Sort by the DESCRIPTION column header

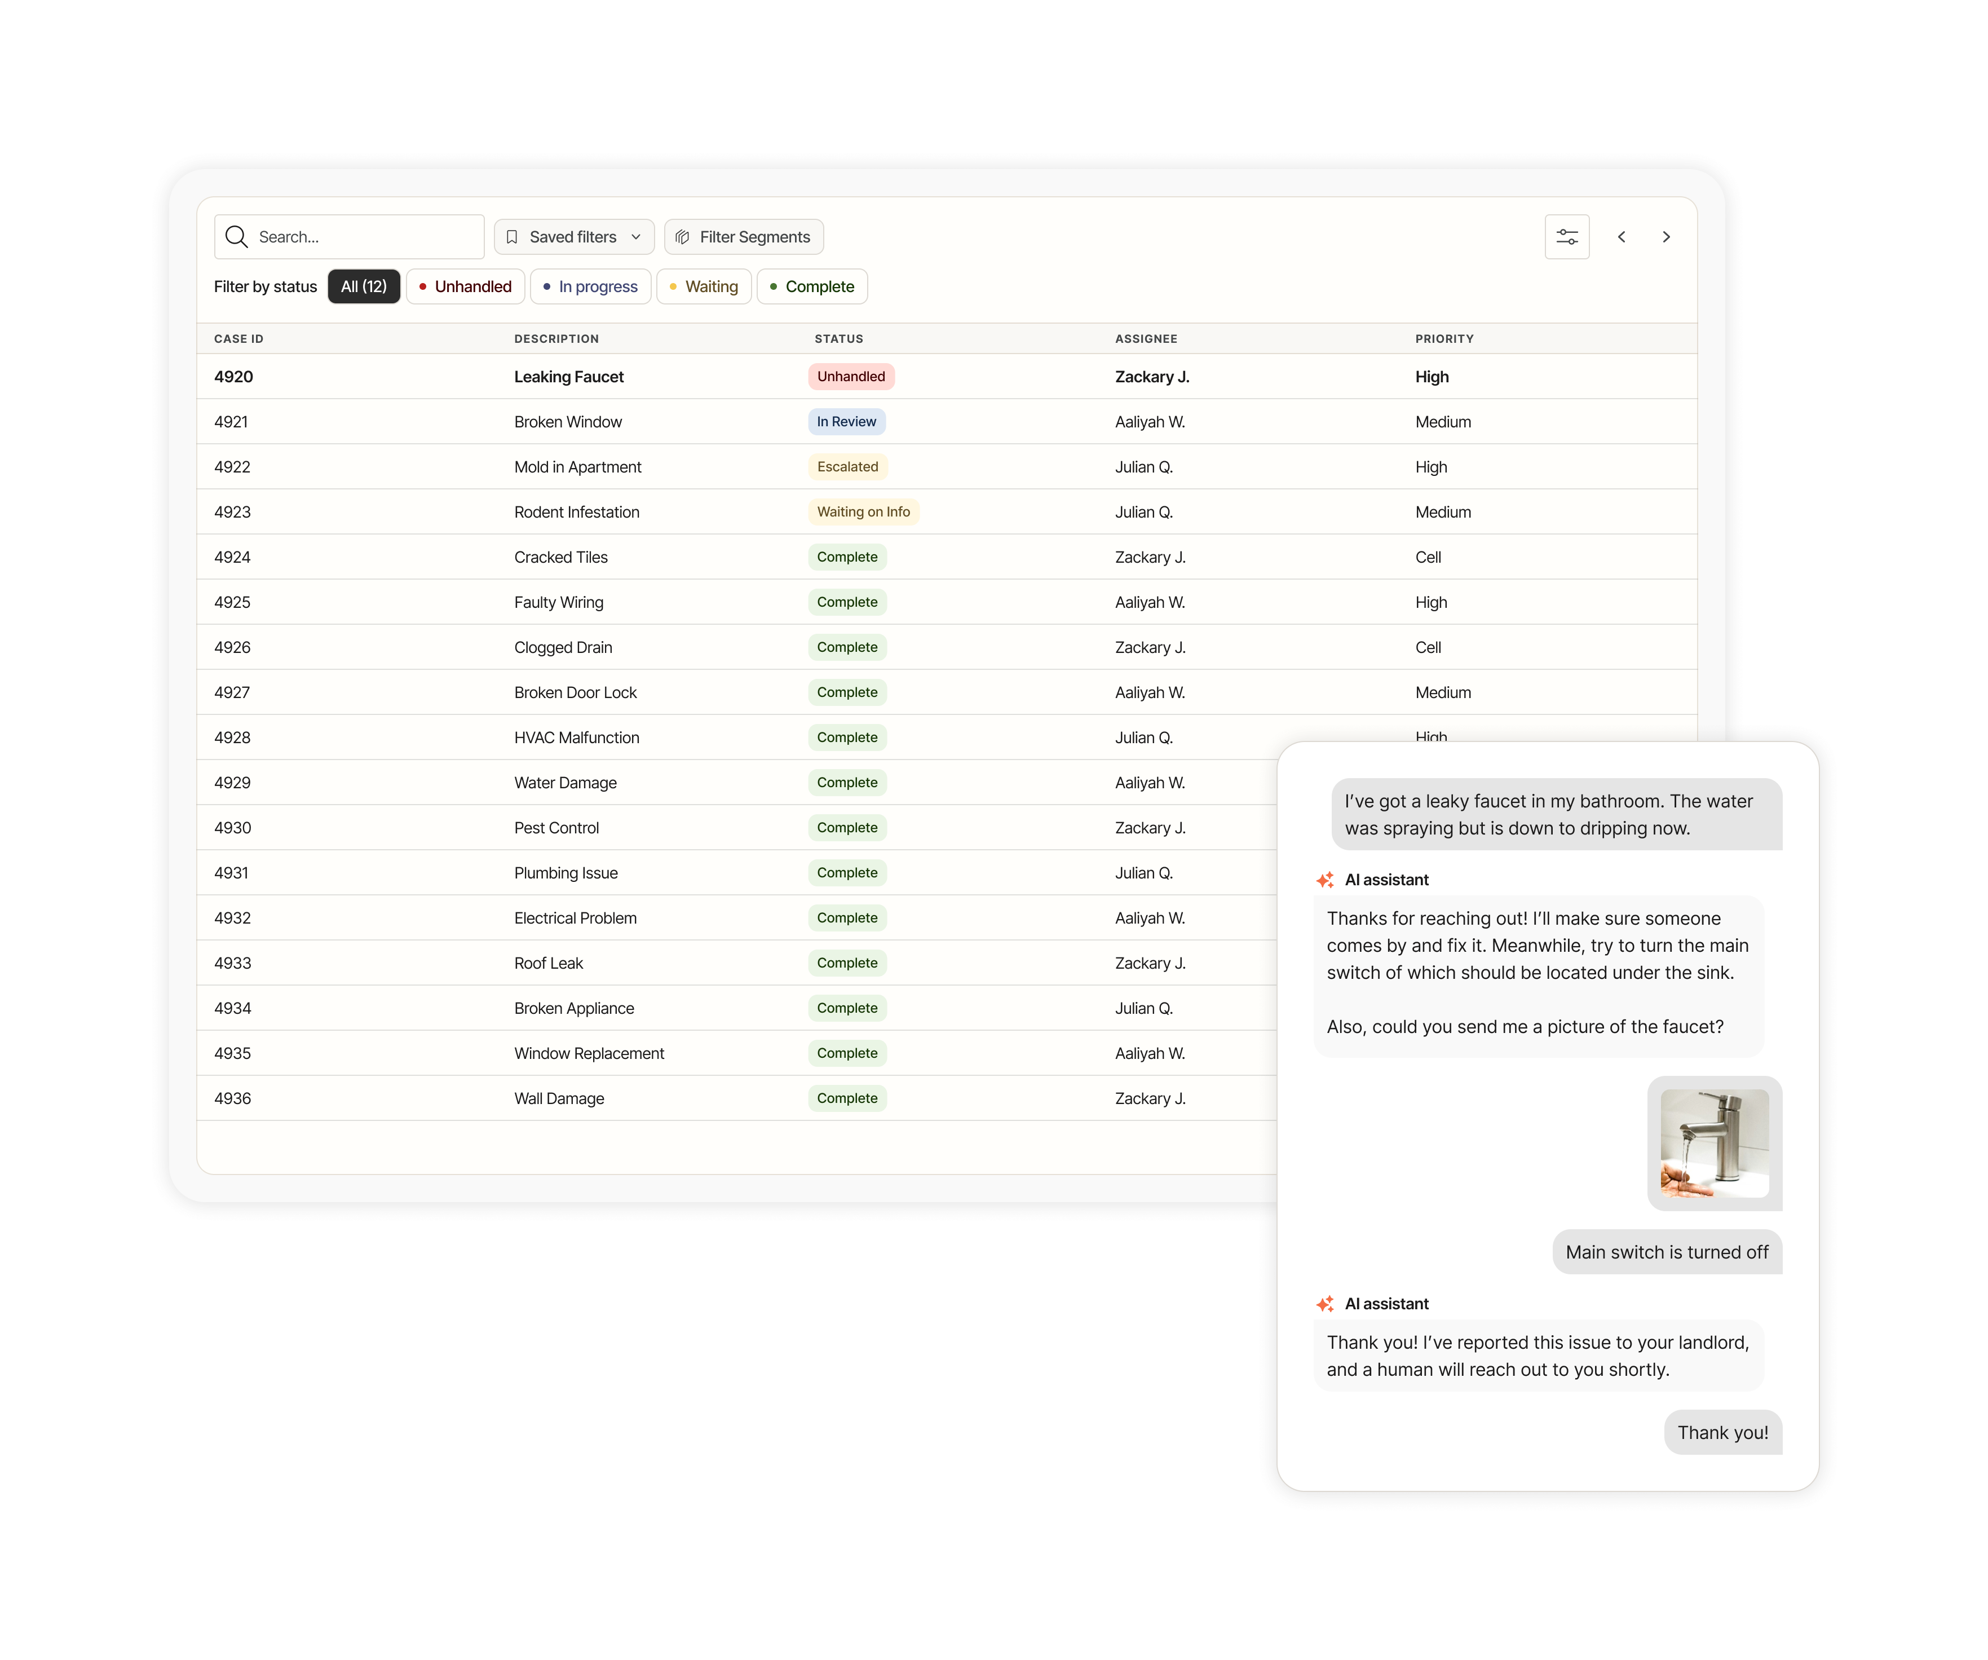pos(556,339)
